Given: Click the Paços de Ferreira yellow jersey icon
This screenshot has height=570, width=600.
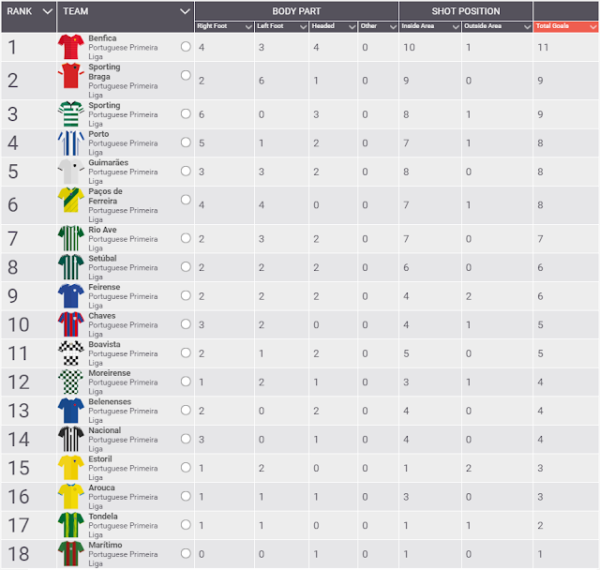Looking at the screenshot, I should point(71,200).
